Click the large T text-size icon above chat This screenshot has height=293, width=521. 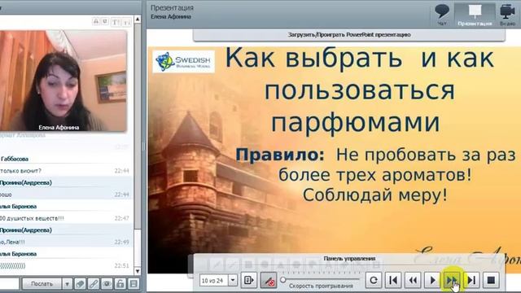[116, 22]
